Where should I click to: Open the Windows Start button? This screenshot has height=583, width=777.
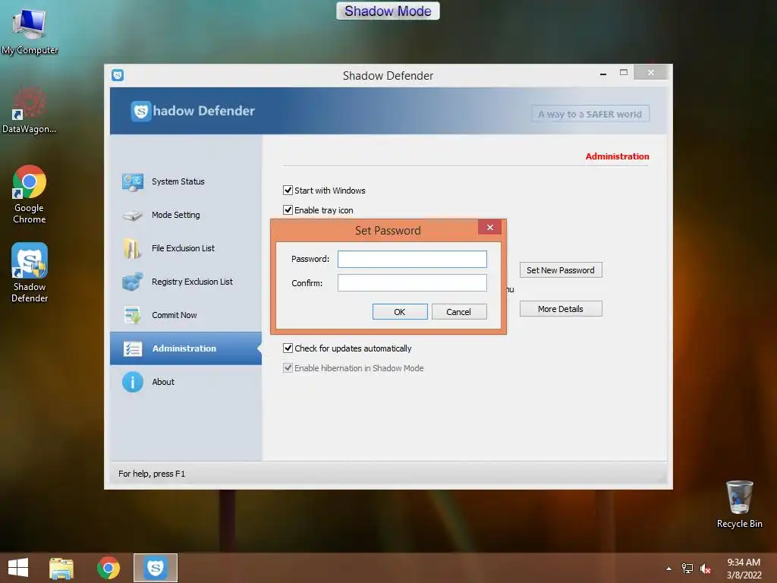pyautogui.click(x=18, y=568)
